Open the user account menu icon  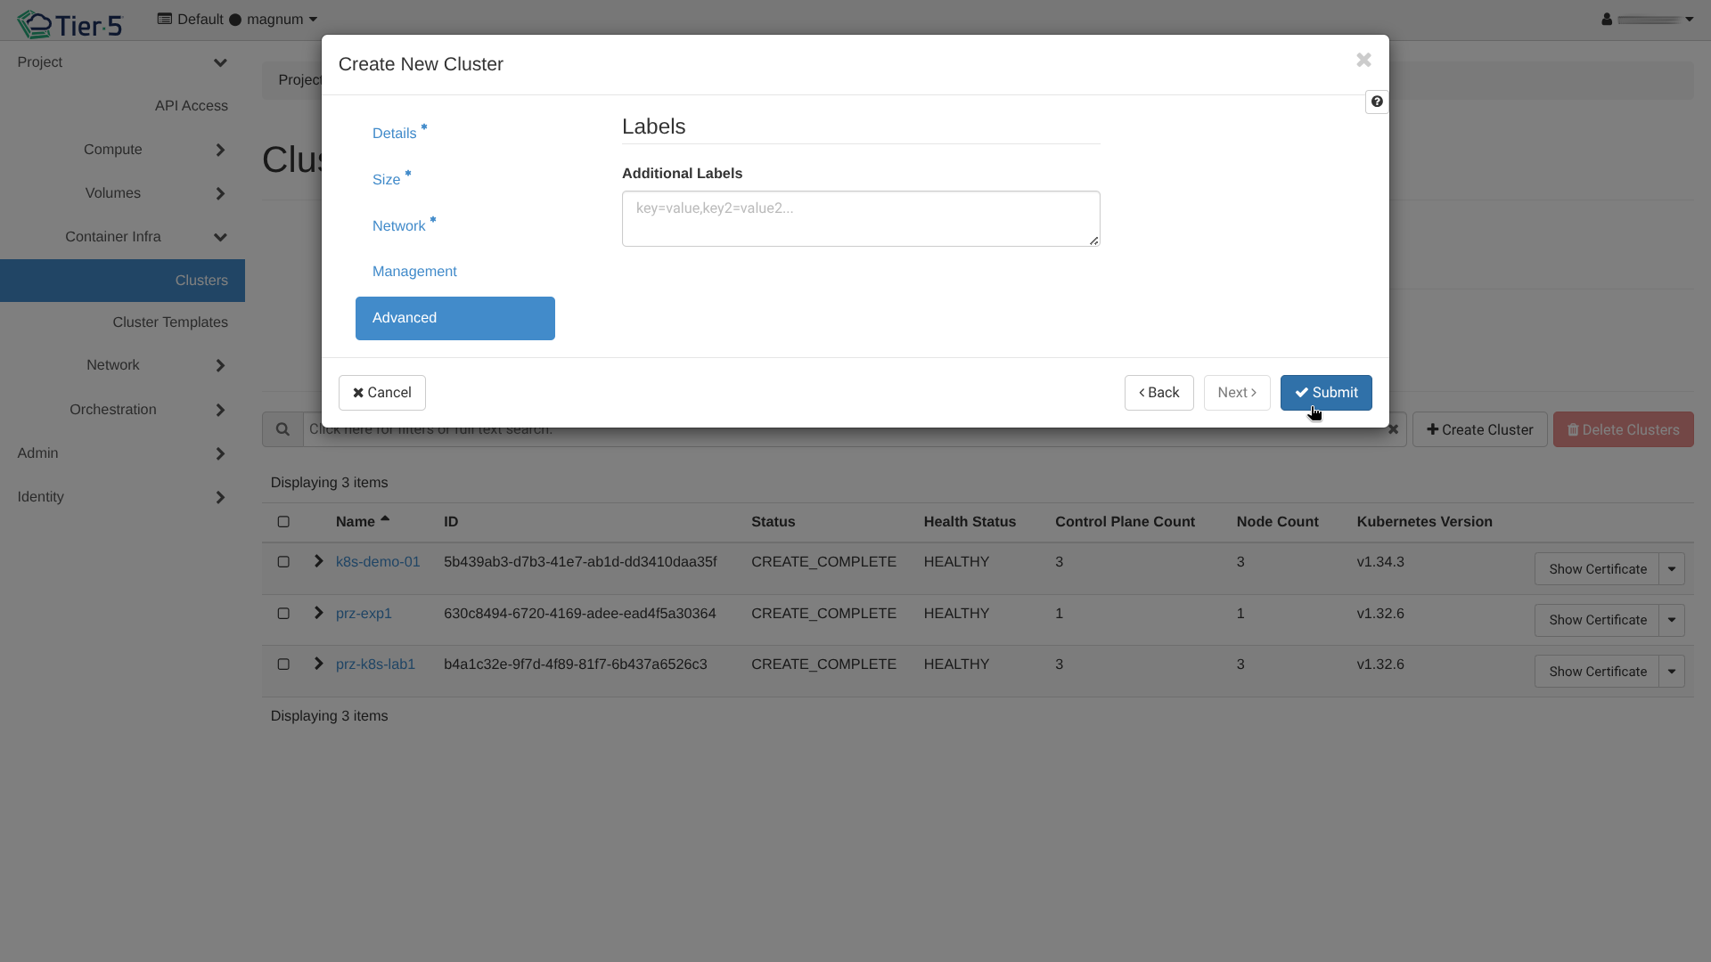point(1607,19)
